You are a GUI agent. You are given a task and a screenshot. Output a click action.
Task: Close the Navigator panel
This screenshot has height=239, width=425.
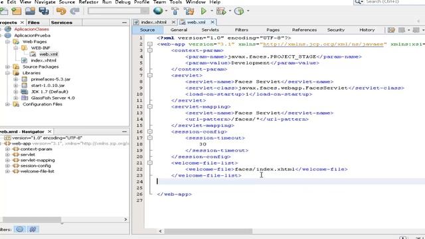pyautogui.click(x=50, y=131)
